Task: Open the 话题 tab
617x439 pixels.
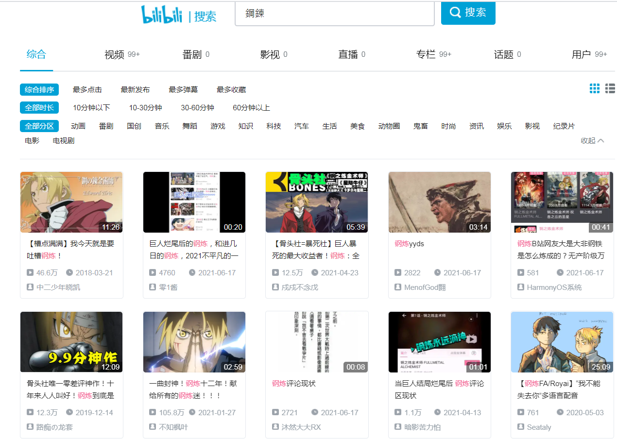Action: [507, 54]
